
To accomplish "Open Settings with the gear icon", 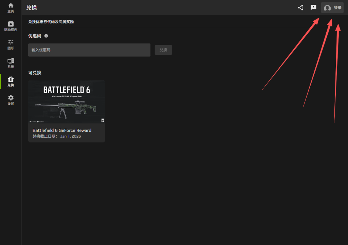I will (11, 98).
